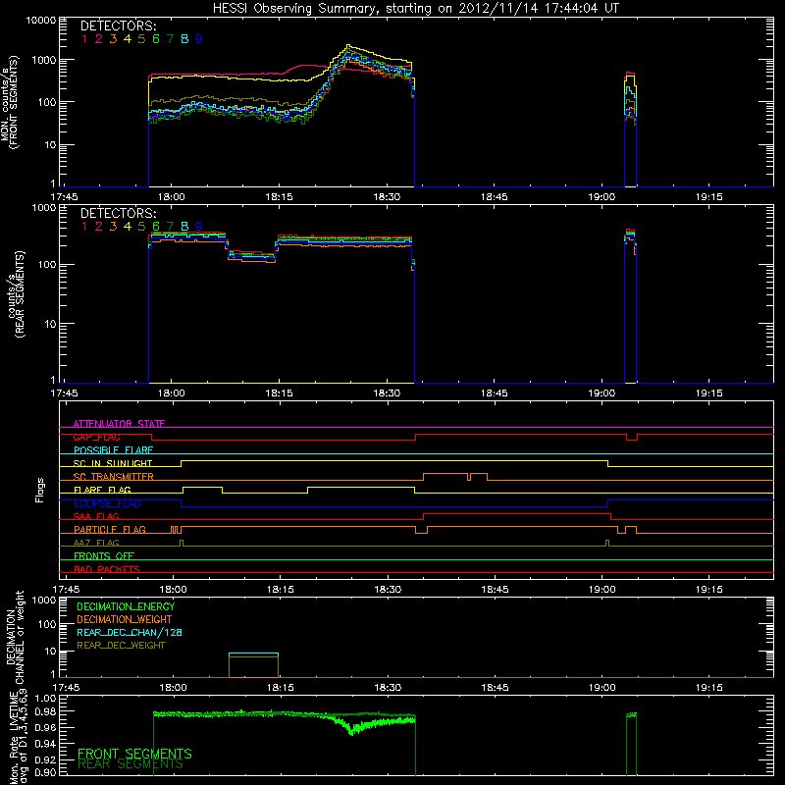Click DECIMATION CHANNEL or weight axis title
This screenshot has width=785, height=785.
click(x=16, y=637)
